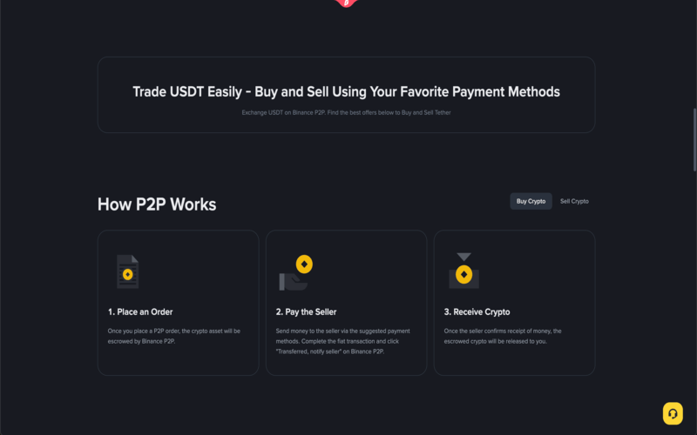Open the support headset chat icon
This screenshot has width=697, height=435.
[673, 413]
